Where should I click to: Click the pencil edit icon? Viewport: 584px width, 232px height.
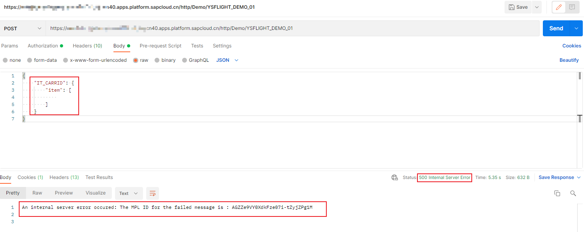[x=558, y=7]
